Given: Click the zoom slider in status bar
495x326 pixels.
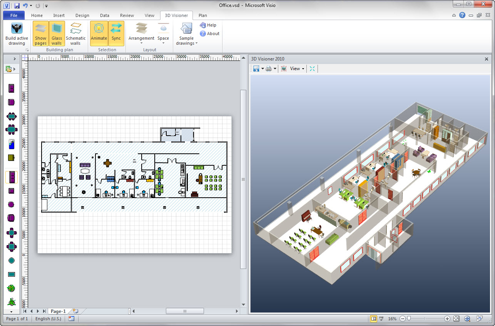Looking at the screenshot, I should 409,319.
